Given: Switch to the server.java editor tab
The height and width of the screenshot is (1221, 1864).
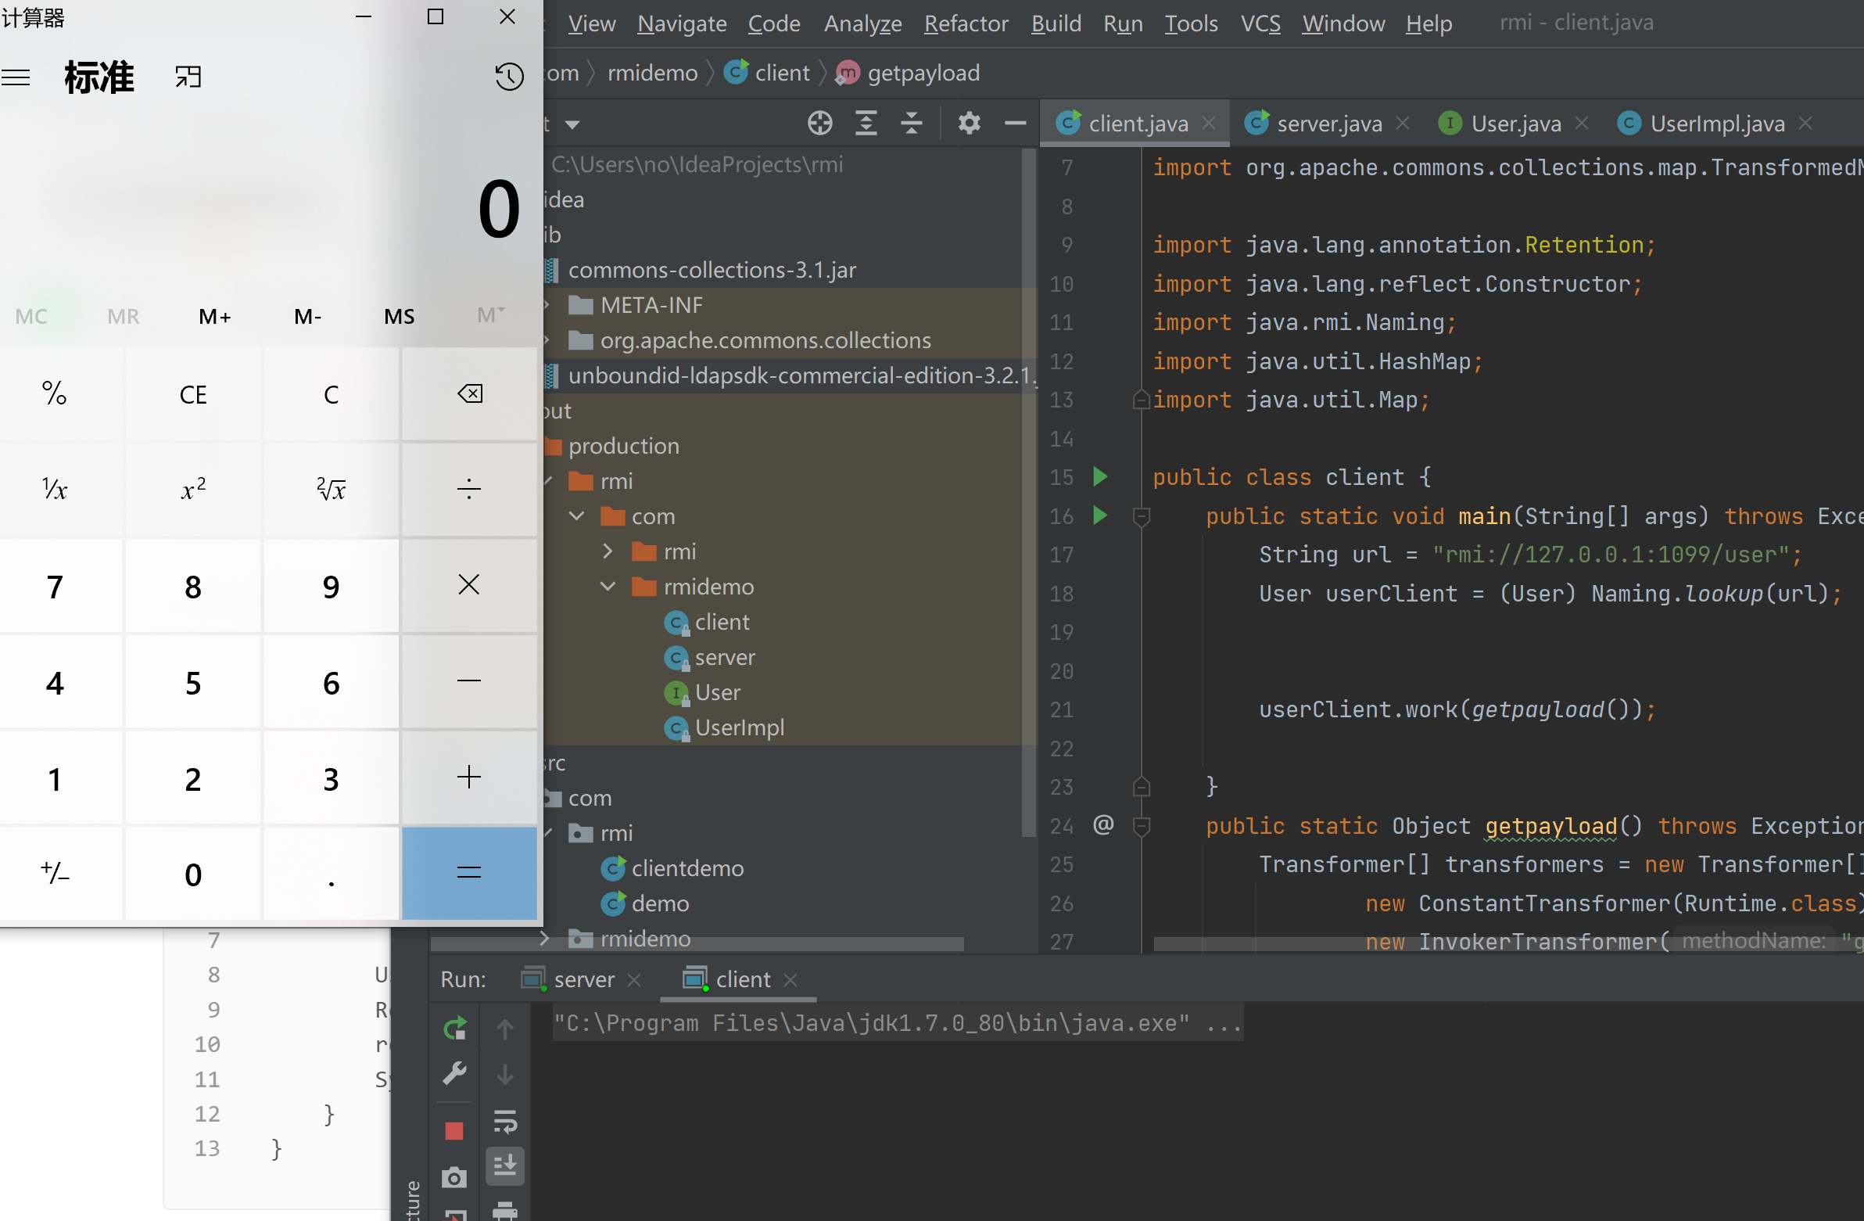Looking at the screenshot, I should click(x=1328, y=123).
